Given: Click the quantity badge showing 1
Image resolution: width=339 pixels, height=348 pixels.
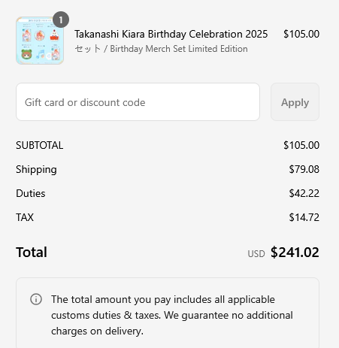Looking at the screenshot, I should 61,20.
